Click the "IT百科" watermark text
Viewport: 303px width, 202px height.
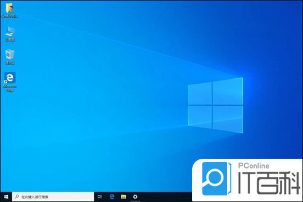coord(269,183)
